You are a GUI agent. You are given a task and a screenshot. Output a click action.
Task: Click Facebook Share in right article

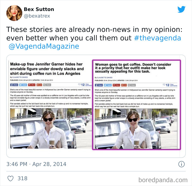pyautogui.click(x=99, y=85)
